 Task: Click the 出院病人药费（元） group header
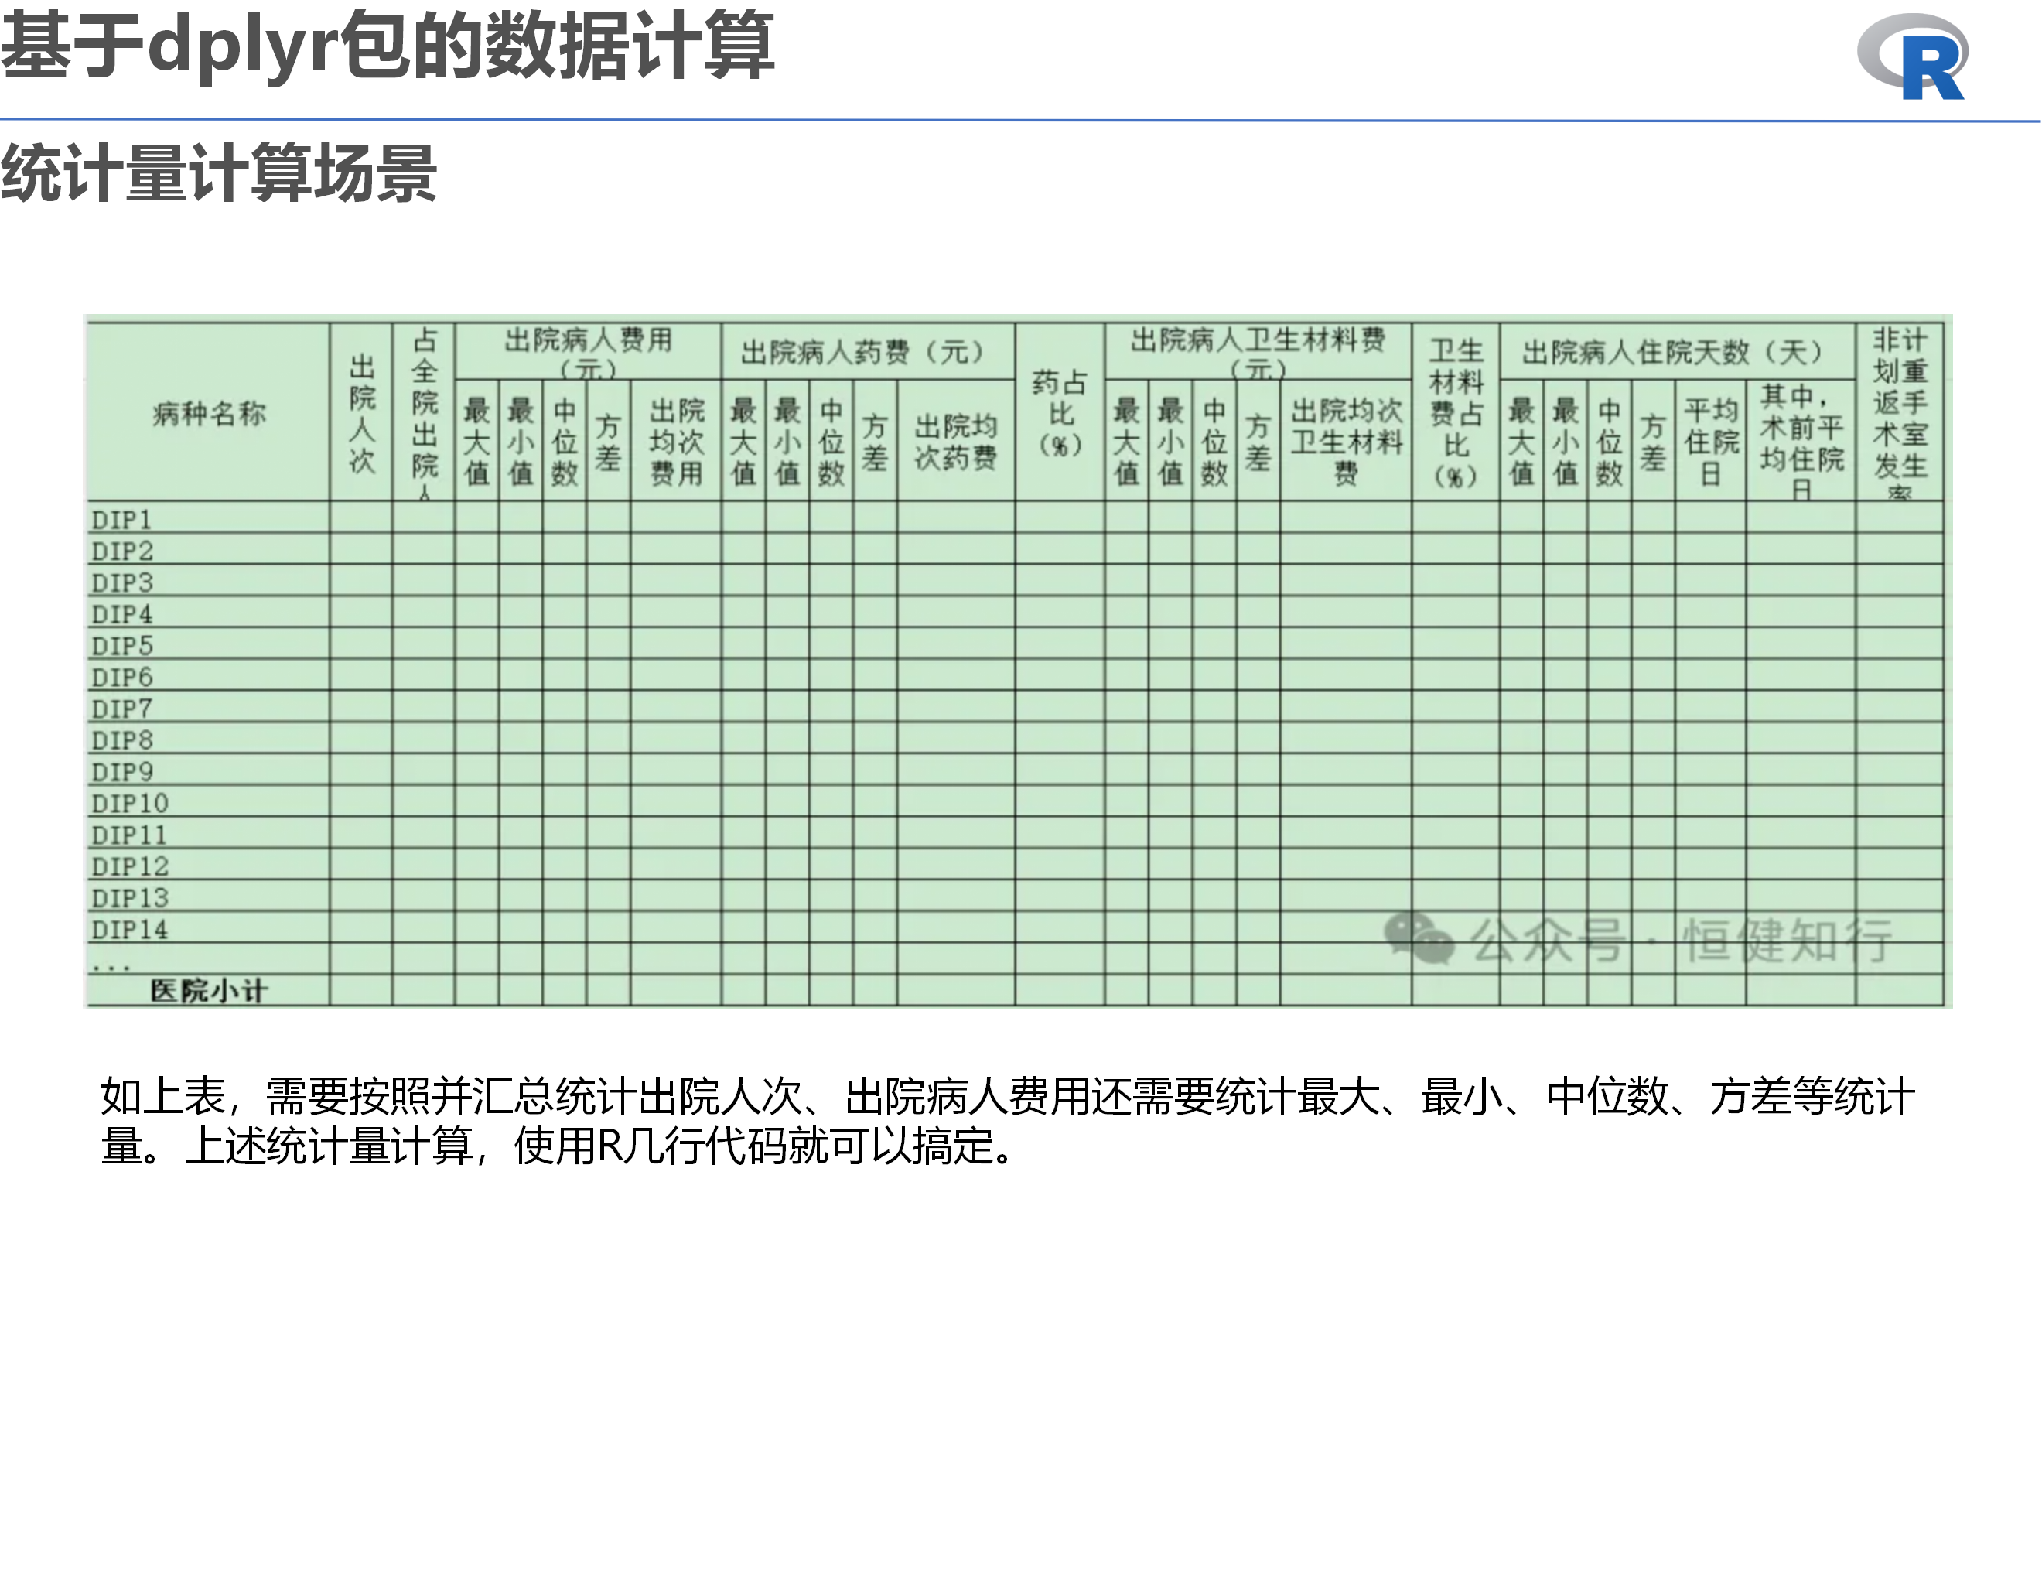[868, 351]
